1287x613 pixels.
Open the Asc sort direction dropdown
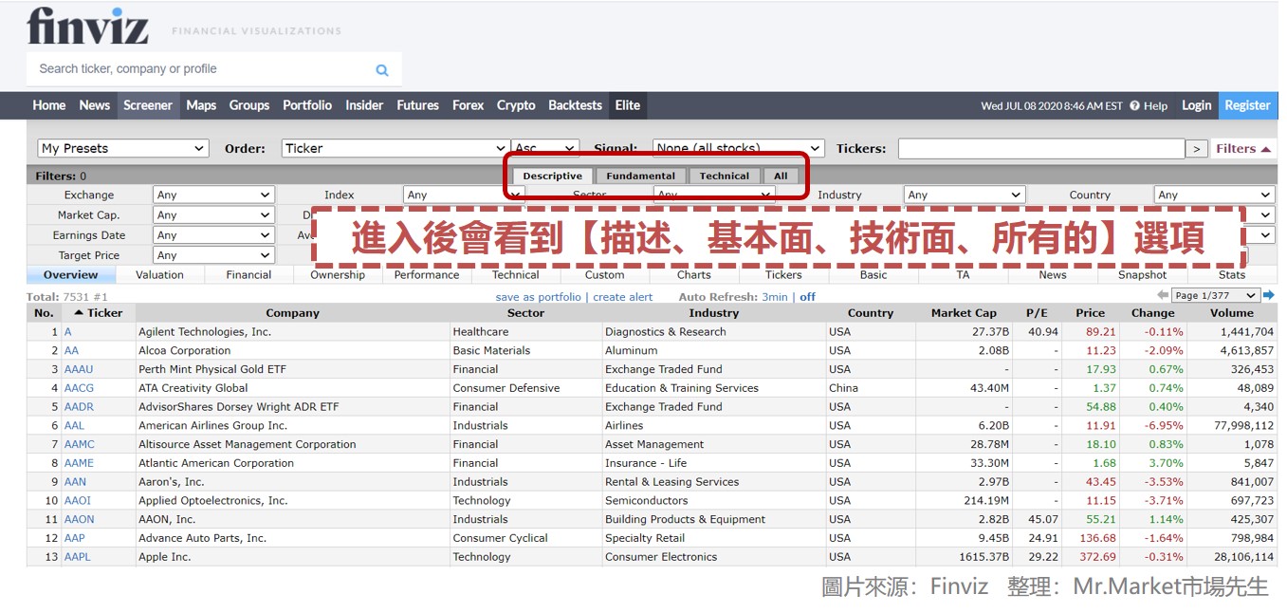(545, 148)
